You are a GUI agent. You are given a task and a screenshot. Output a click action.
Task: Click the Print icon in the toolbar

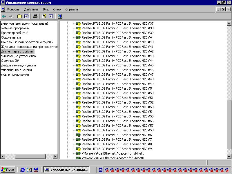pyautogui.click(x=35, y=16)
